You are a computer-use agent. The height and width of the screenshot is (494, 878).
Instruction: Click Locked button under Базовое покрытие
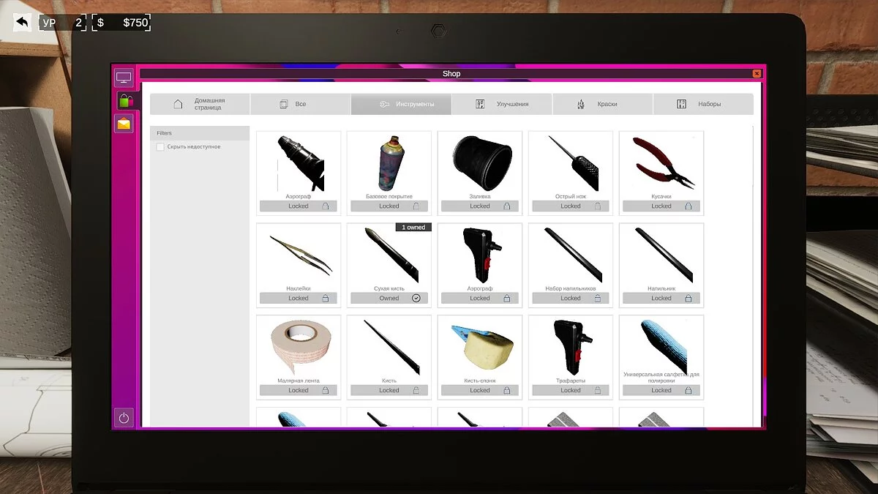coord(389,206)
